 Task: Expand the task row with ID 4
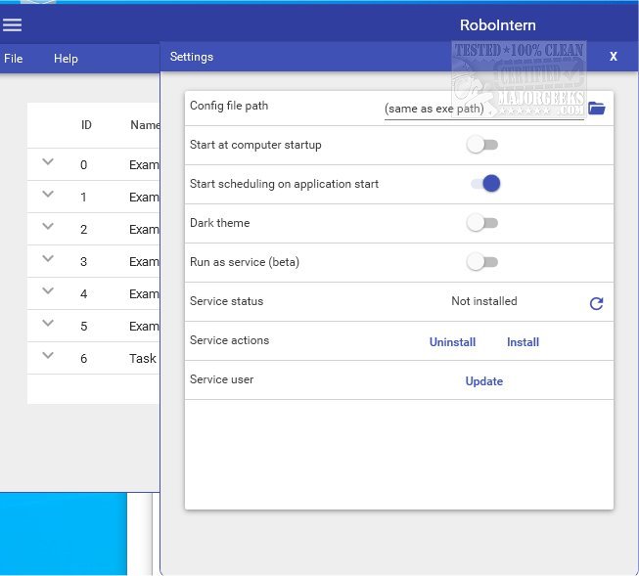coord(47,291)
